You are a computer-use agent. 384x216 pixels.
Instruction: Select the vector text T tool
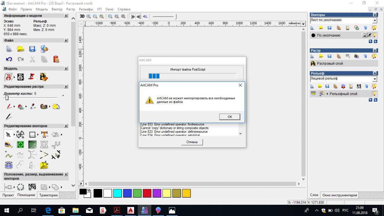(x=44, y=134)
